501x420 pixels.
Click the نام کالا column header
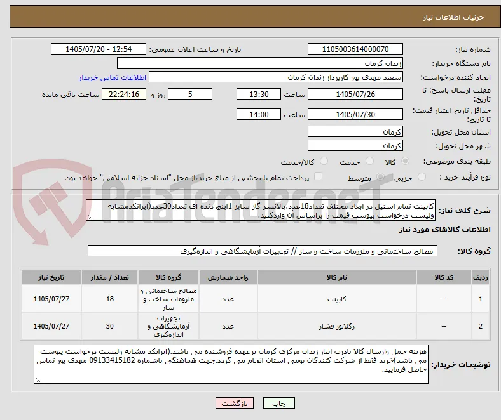coord(337,277)
